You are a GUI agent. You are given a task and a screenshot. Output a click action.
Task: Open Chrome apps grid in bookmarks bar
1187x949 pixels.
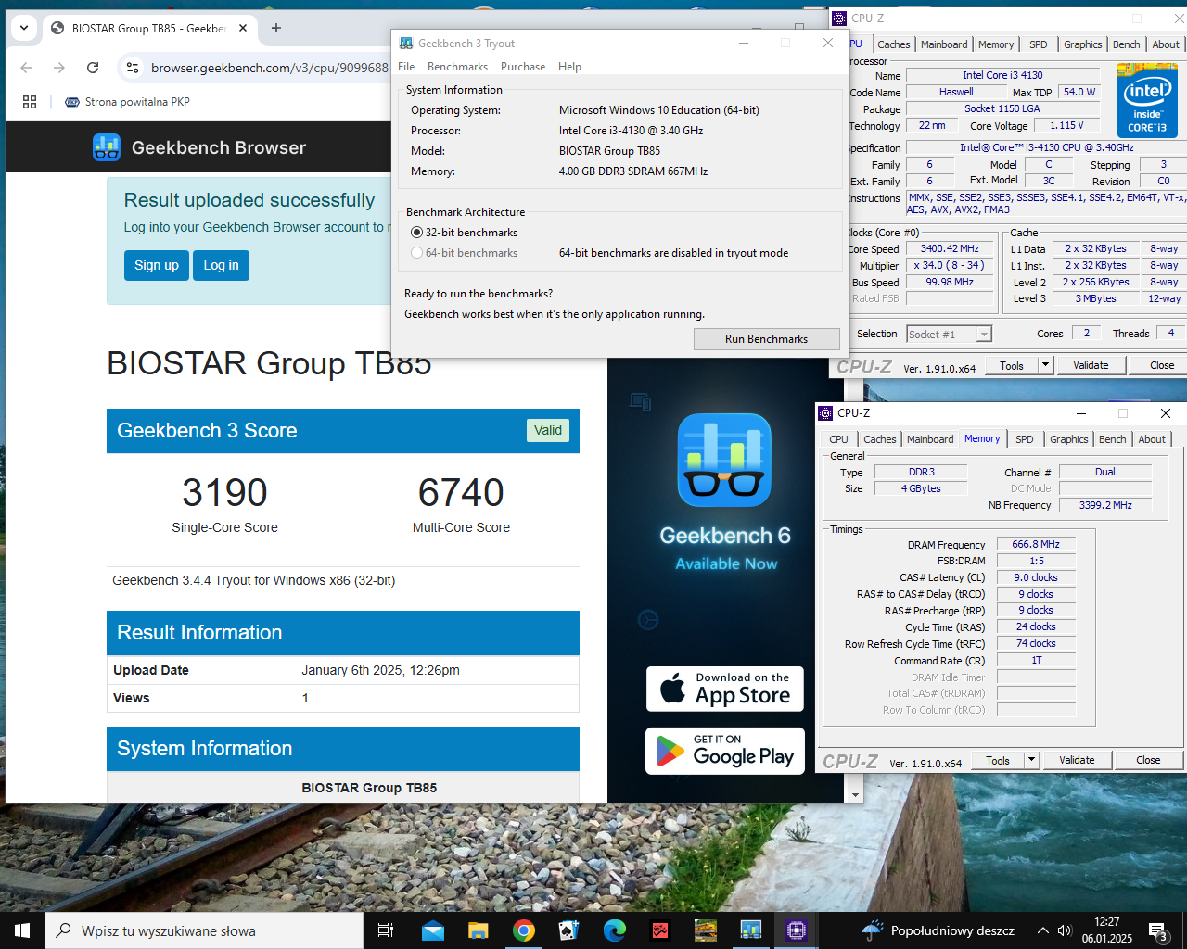click(30, 102)
